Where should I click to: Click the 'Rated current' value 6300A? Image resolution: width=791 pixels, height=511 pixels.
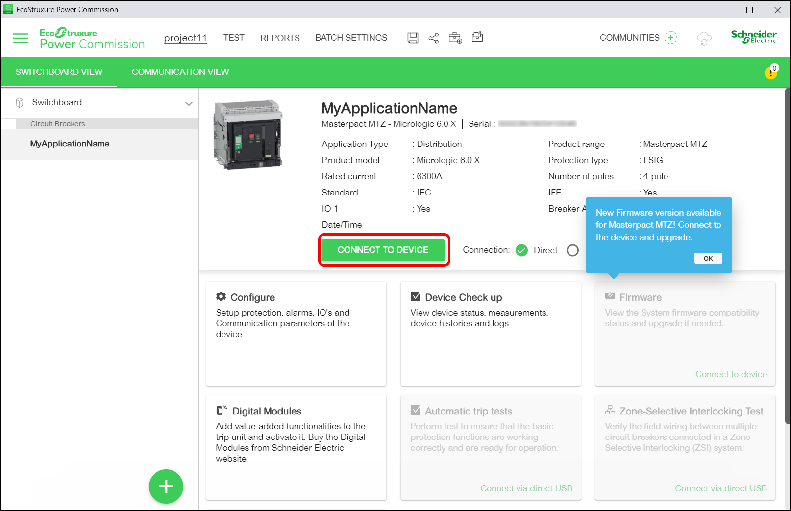point(429,176)
